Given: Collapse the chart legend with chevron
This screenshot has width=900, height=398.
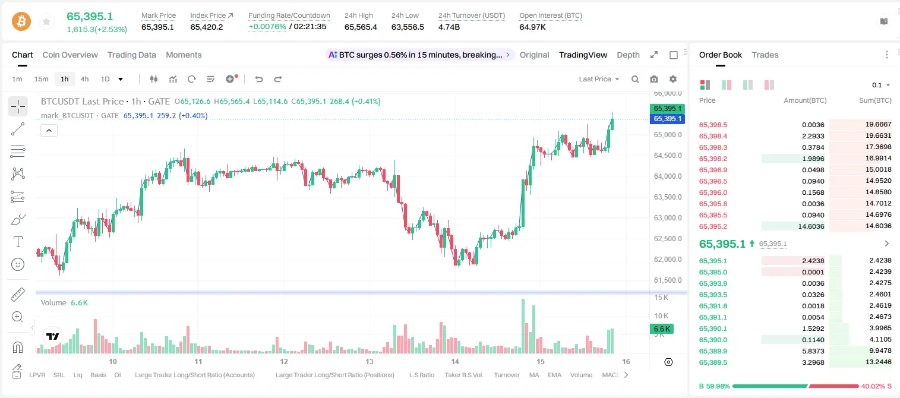Looking at the screenshot, I should [x=49, y=131].
